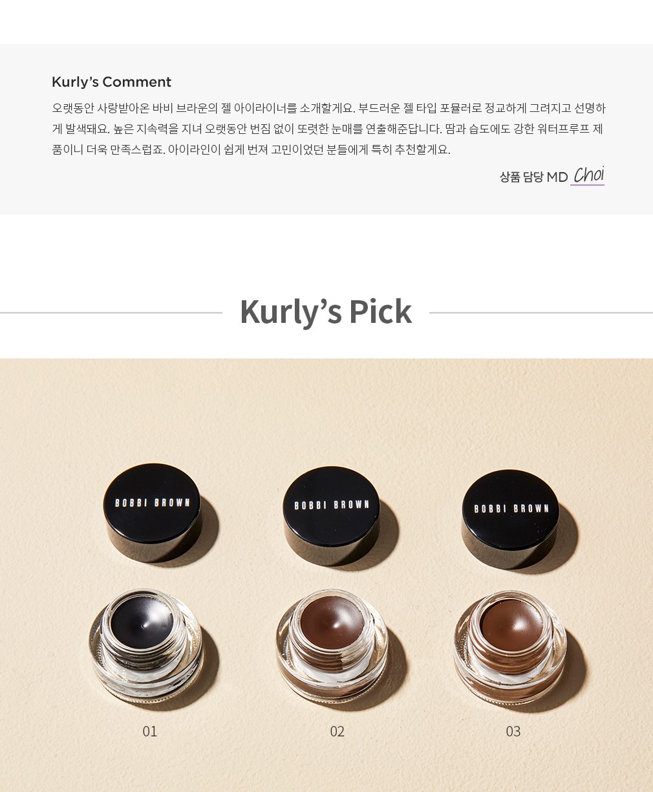This screenshot has width=653, height=792.
Task: Click the 상품 담당 MD label
Action: [533, 177]
